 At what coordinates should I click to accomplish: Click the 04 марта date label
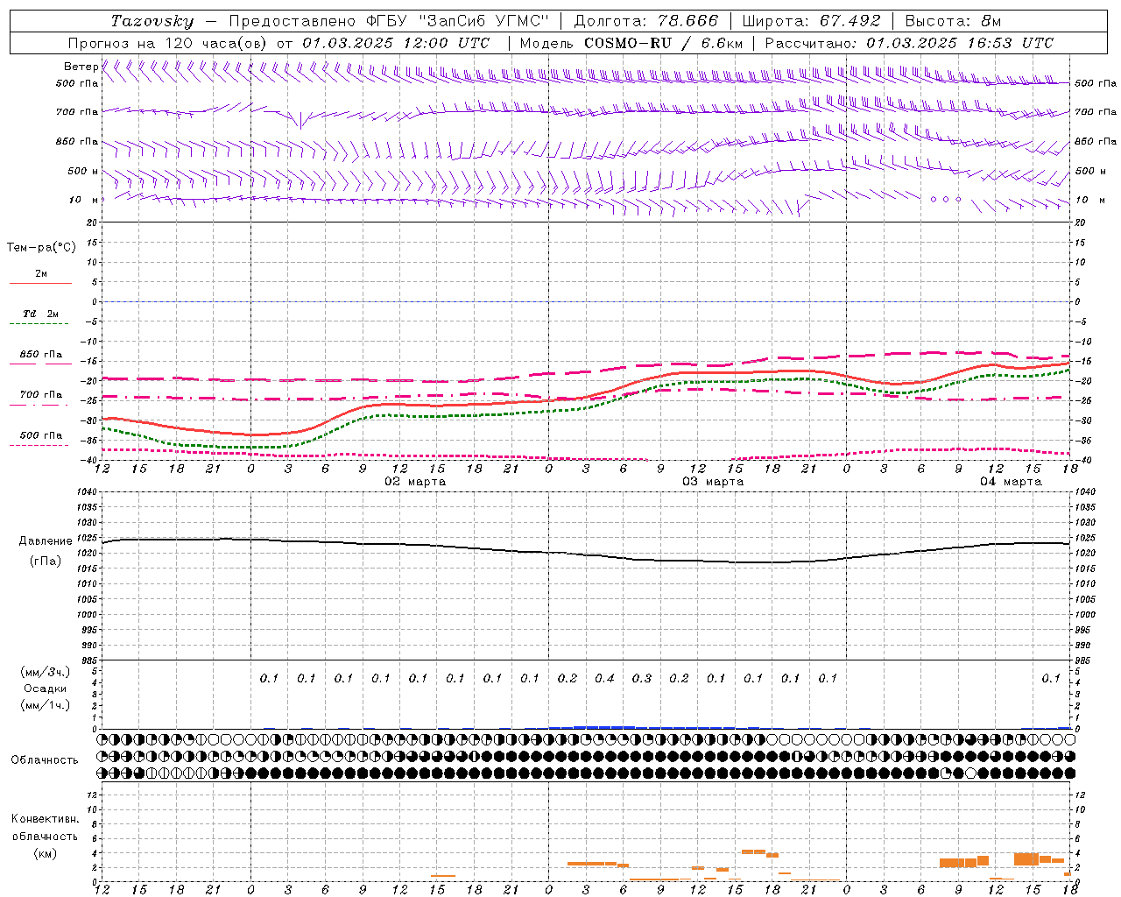point(1011,482)
